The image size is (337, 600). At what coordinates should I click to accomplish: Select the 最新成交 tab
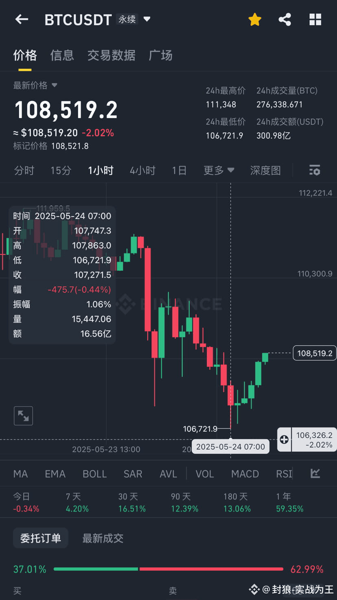tap(103, 538)
